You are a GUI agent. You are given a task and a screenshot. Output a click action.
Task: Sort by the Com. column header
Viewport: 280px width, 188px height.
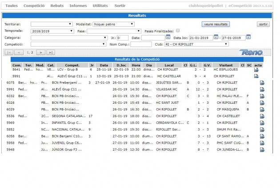(x=17, y=65)
